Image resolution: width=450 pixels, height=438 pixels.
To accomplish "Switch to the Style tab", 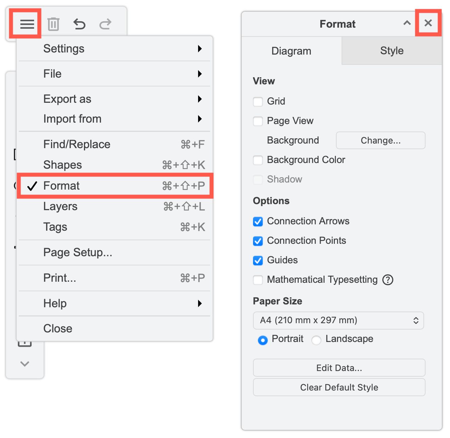I will click(x=392, y=51).
